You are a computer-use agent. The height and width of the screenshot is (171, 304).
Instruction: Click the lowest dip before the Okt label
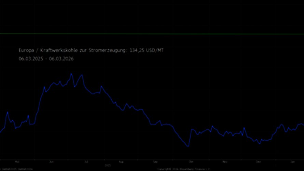click(188, 146)
